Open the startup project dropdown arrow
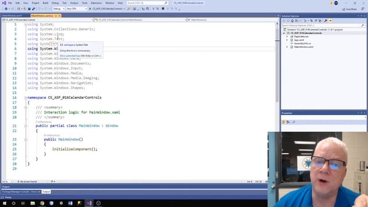Screen dimensions: 368x207 tap(124, 9)
